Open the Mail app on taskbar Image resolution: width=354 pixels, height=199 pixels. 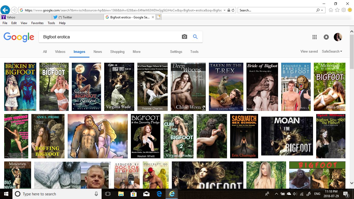click(146, 194)
